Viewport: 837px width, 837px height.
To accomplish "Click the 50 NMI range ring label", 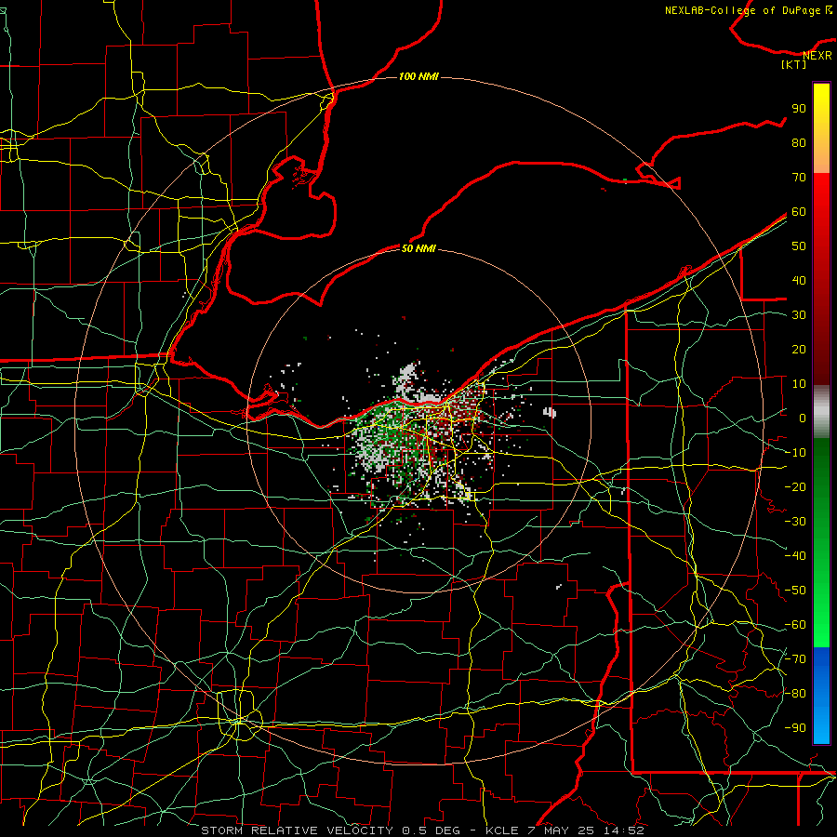I will [x=418, y=248].
